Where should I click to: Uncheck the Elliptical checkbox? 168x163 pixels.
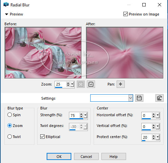42,137
